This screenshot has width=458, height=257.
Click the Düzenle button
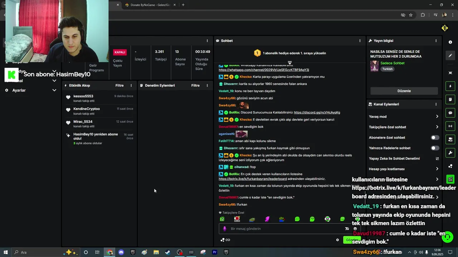(404, 91)
